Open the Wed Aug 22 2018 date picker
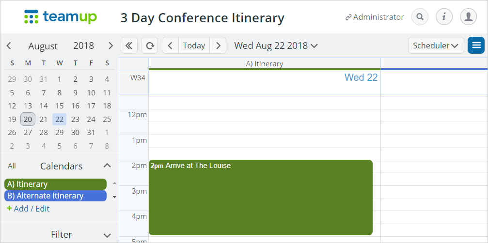 pos(276,46)
